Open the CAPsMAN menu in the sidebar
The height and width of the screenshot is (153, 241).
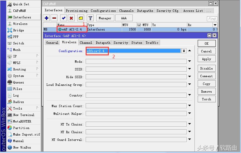click(x=23, y=11)
